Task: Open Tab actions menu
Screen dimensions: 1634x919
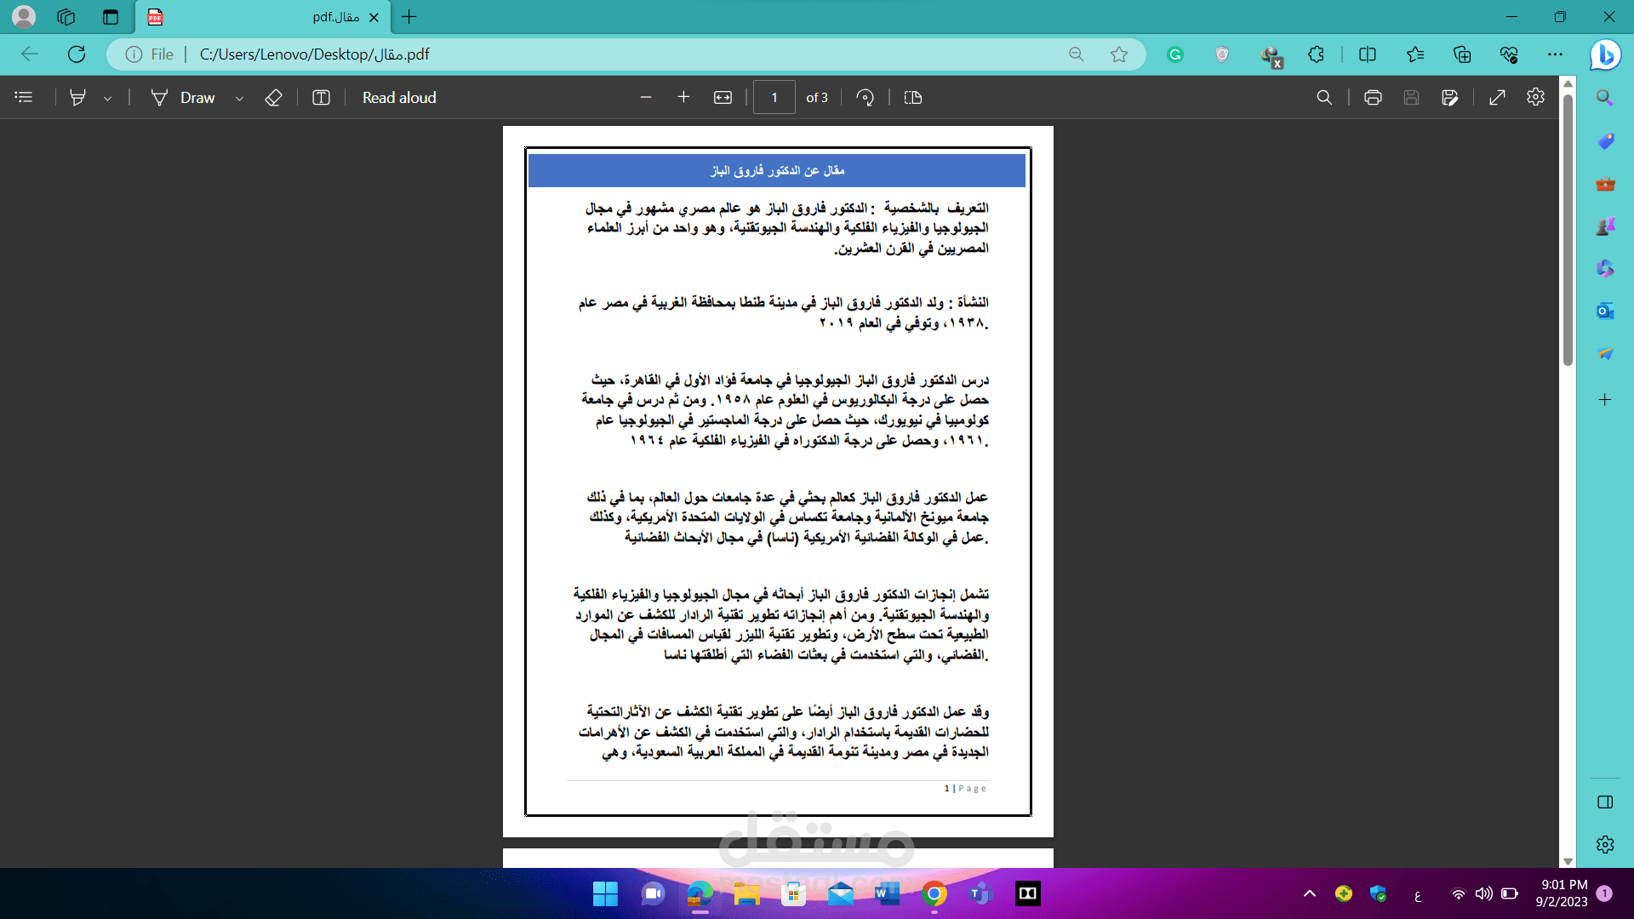Action: click(111, 16)
